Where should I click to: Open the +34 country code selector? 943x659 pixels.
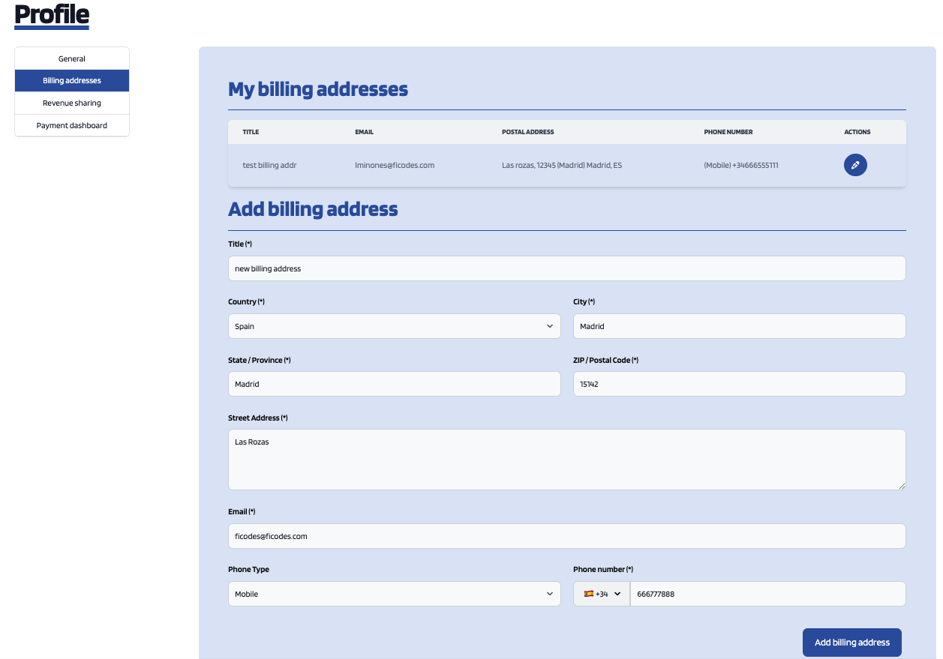click(x=603, y=594)
